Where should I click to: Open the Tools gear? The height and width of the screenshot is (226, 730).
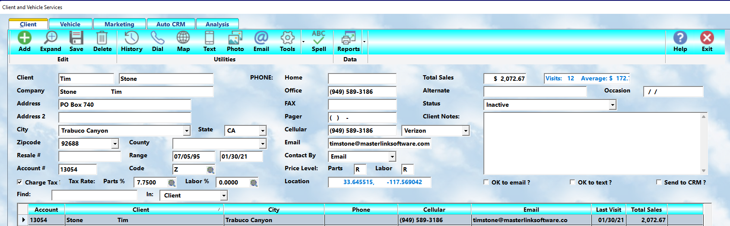[x=287, y=41]
